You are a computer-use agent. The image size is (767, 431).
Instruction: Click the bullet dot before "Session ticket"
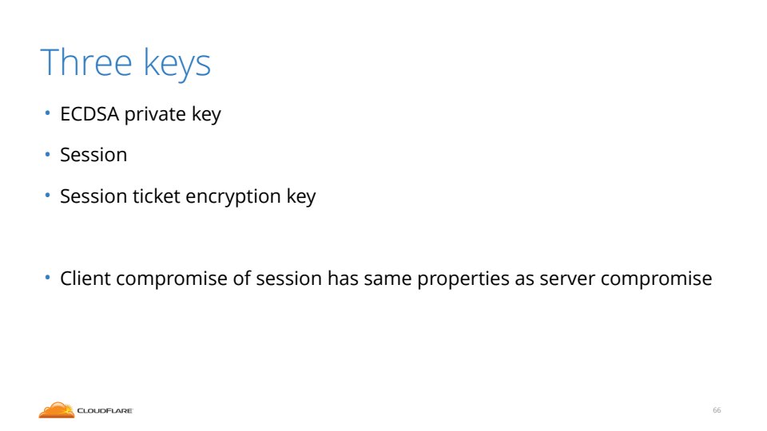pos(47,196)
